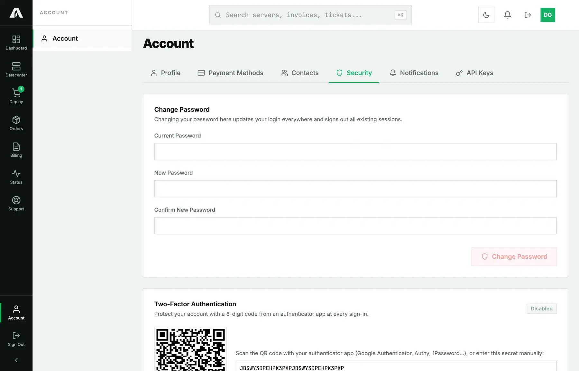Check the Status page

pyautogui.click(x=16, y=177)
